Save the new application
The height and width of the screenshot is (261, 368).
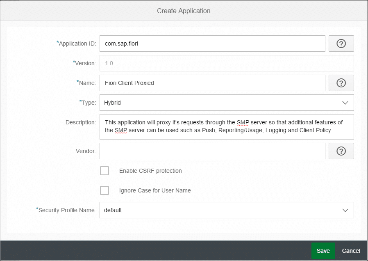(323, 251)
